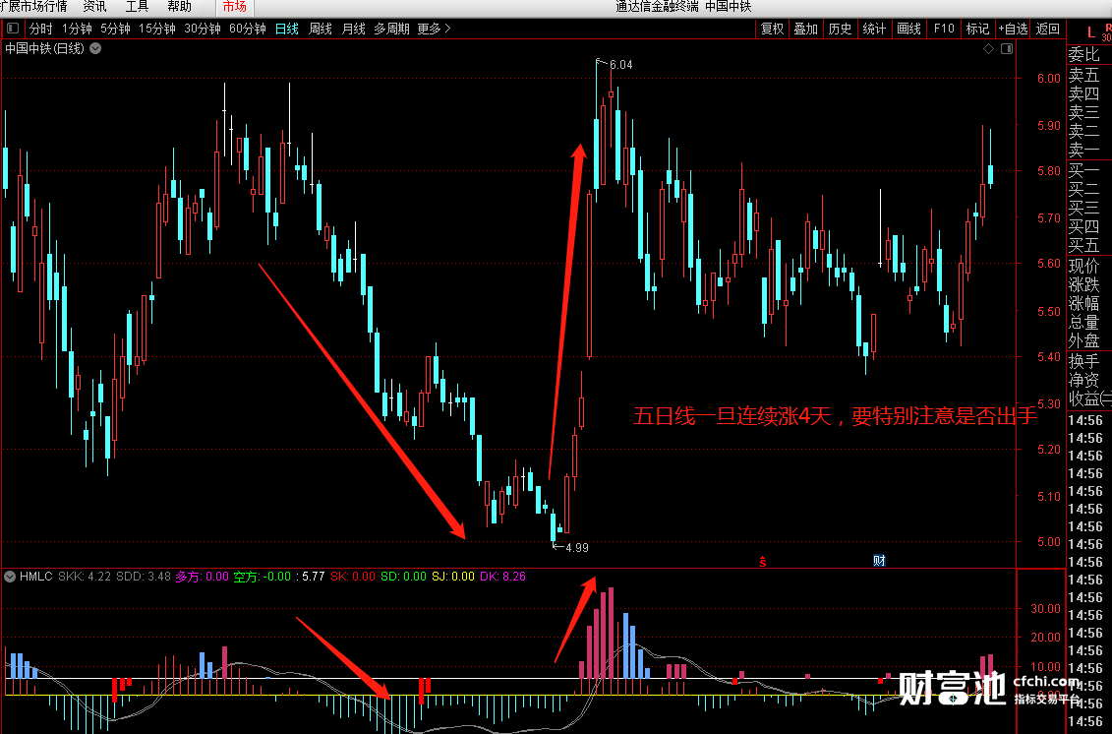Image resolution: width=1112 pixels, height=734 pixels.
Task: Open the 多周期 multi-period view
Action: click(x=391, y=29)
